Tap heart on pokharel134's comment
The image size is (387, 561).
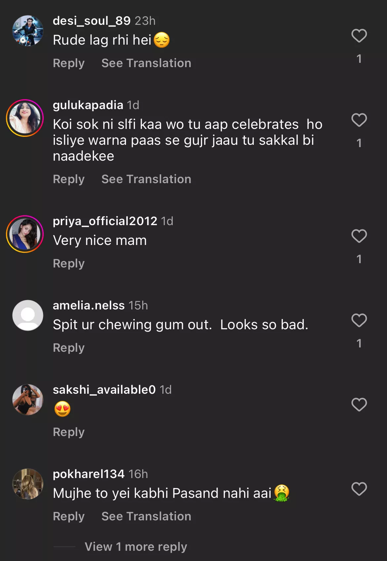click(x=359, y=489)
